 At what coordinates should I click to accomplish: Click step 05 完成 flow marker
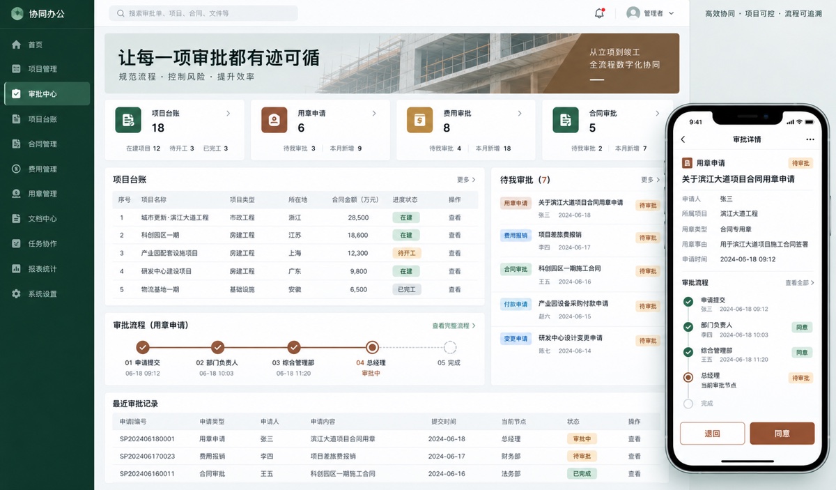(x=450, y=347)
